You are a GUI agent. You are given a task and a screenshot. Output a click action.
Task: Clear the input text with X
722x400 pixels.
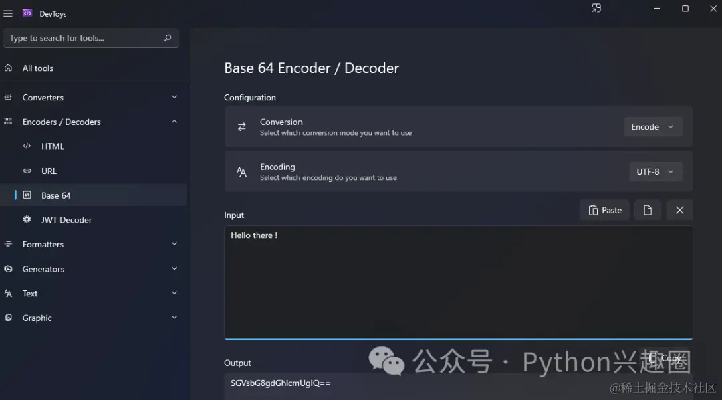[x=680, y=210]
